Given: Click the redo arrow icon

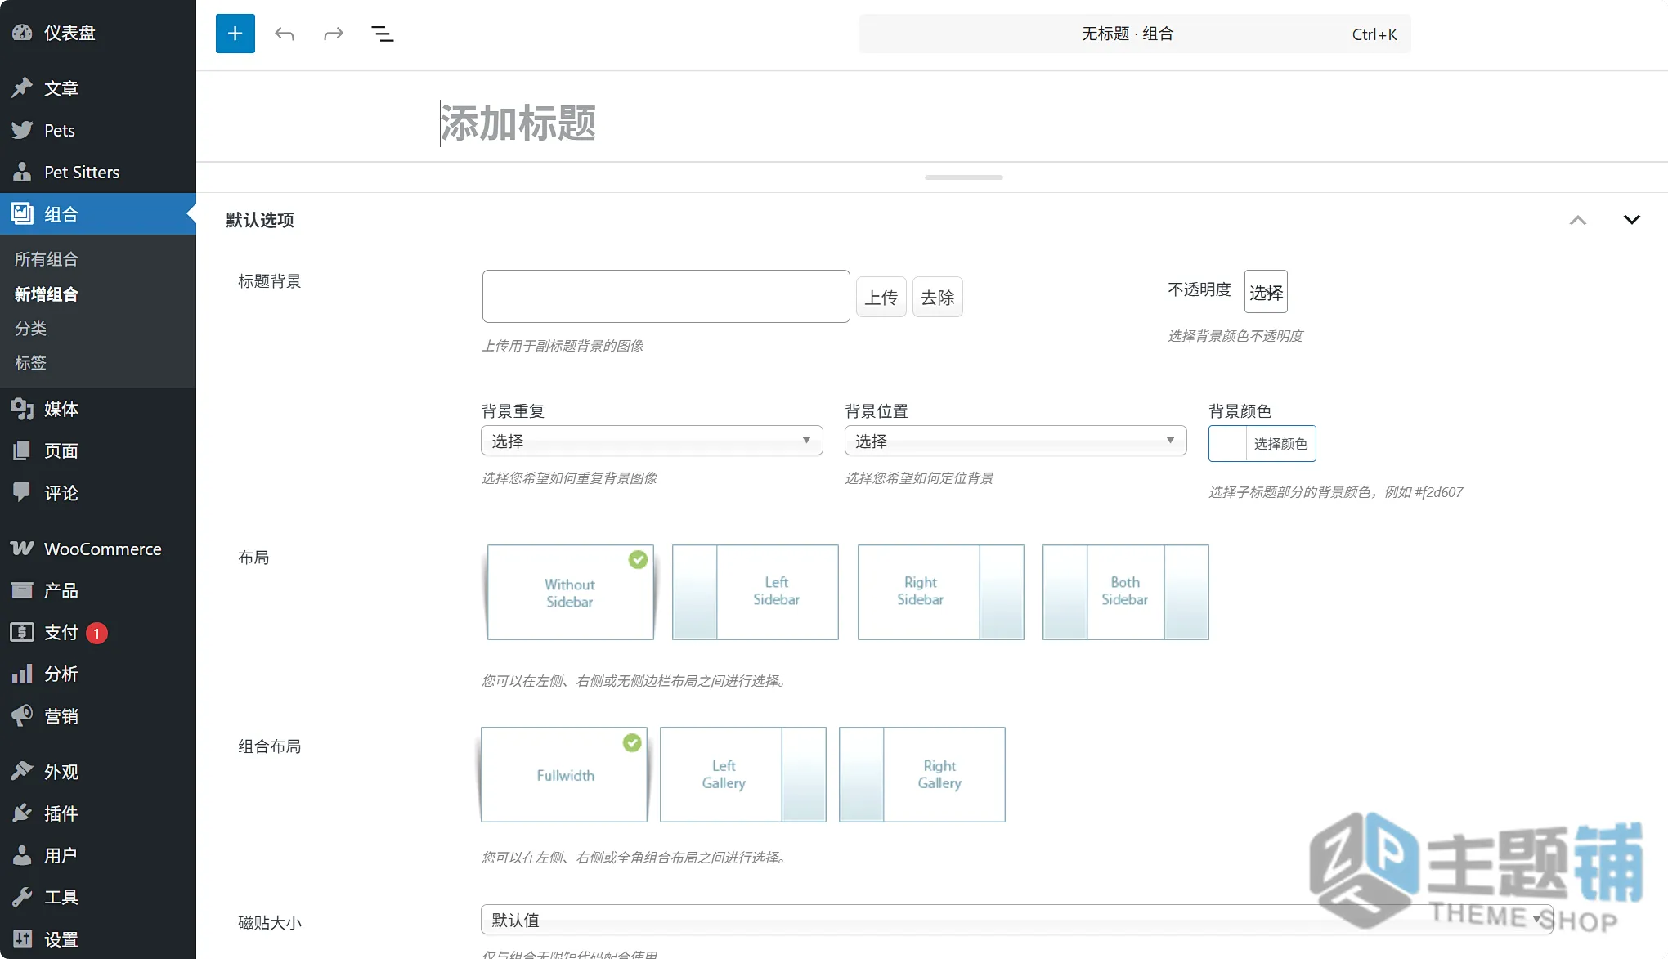Looking at the screenshot, I should (x=334, y=34).
